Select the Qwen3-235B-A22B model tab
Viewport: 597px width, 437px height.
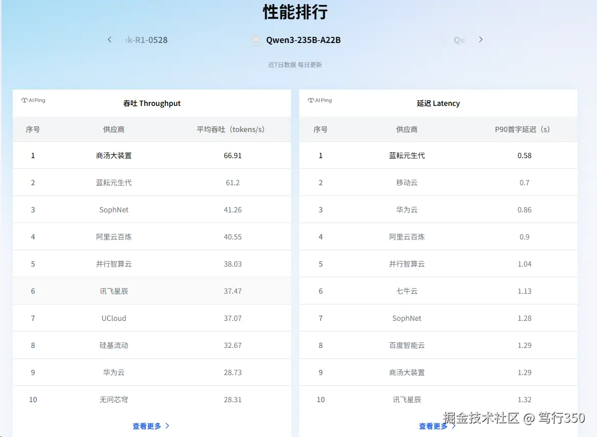pos(303,40)
